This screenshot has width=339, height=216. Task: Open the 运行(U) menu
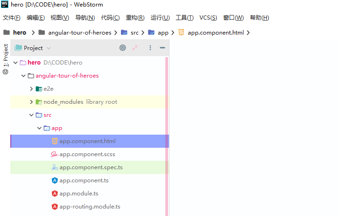(x=160, y=18)
